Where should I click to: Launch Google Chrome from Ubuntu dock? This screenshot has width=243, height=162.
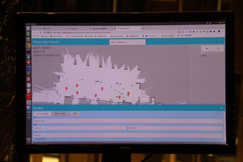coord(28,46)
